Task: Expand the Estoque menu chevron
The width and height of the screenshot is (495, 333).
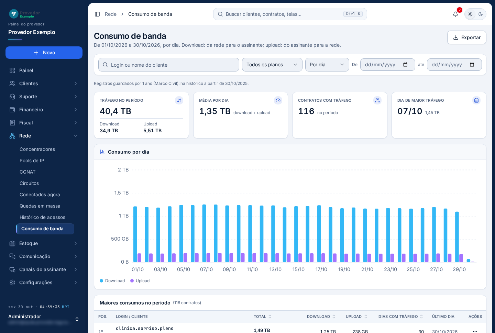Action: click(76, 243)
